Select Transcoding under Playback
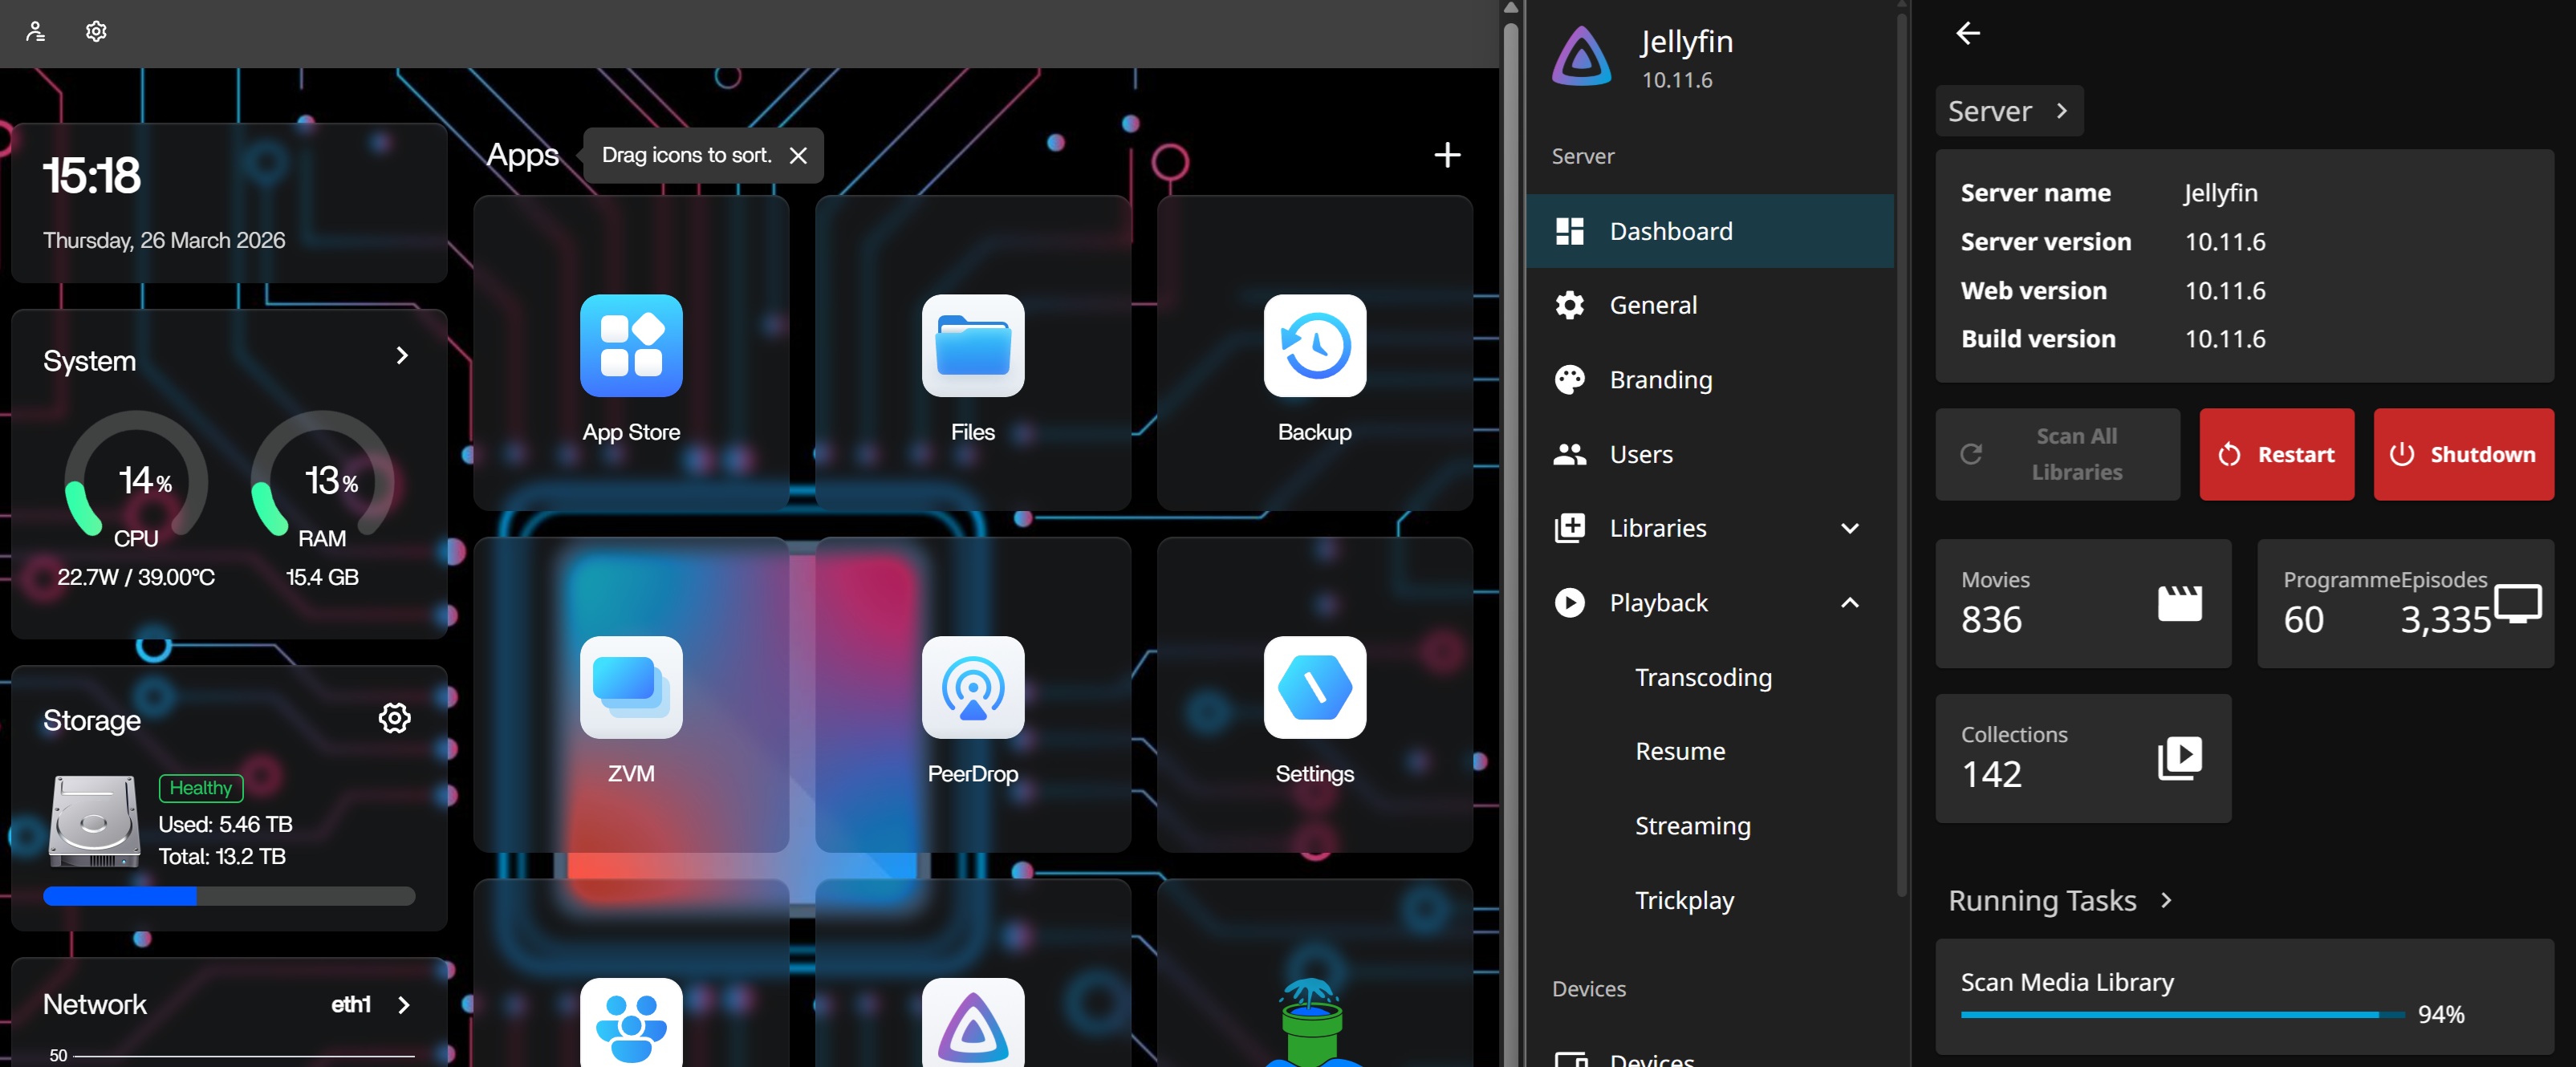Image resolution: width=2576 pixels, height=1067 pixels. coord(1702,677)
